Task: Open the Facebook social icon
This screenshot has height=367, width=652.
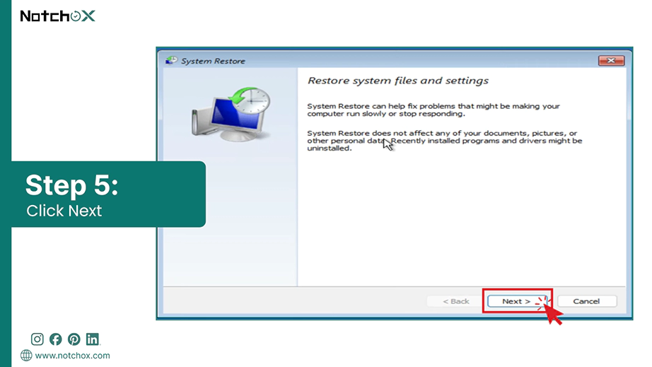Action: point(55,339)
